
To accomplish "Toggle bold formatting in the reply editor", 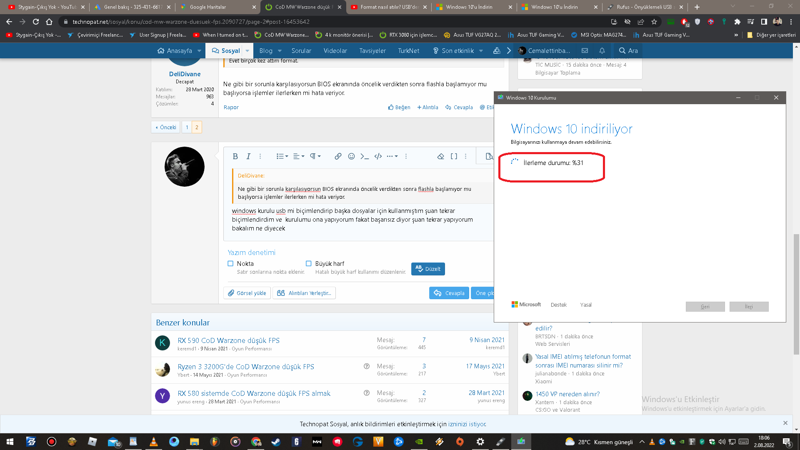I will coord(235,156).
